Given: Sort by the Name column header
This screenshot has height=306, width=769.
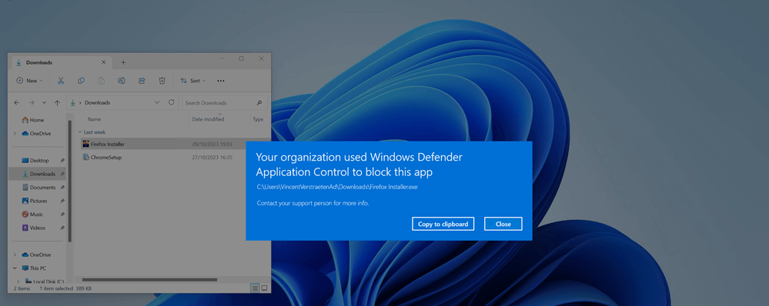Looking at the screenshot, I should point(94,119).
